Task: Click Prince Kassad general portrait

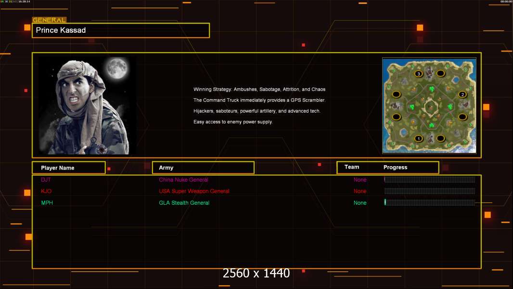Action: click(x=87, y=105)
